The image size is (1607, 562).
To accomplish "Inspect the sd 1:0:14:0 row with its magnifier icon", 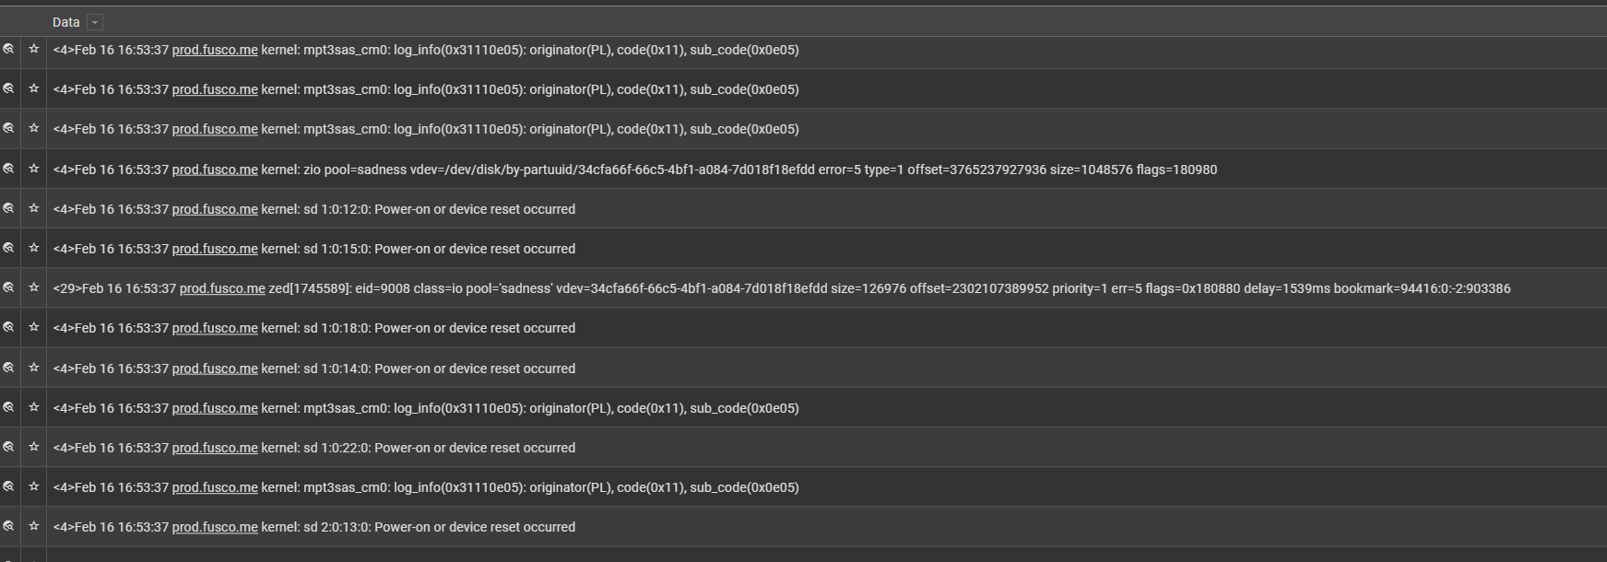I will click(9, 368).
